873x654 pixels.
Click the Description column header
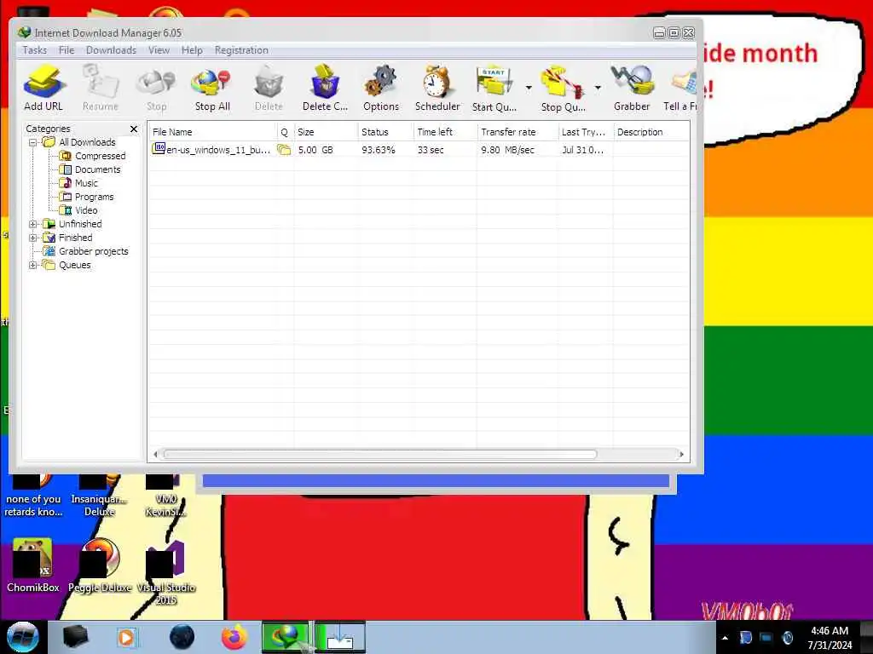point(651,132)
